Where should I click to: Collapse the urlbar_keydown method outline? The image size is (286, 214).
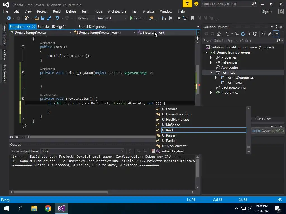click(23, 73)
